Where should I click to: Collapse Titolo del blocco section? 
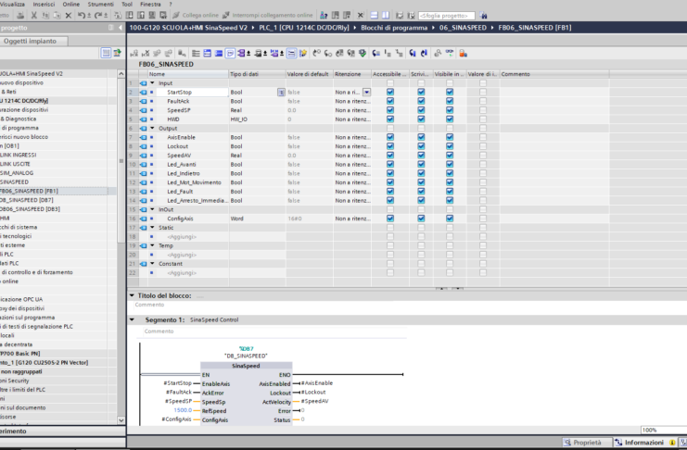coord(132,295)
